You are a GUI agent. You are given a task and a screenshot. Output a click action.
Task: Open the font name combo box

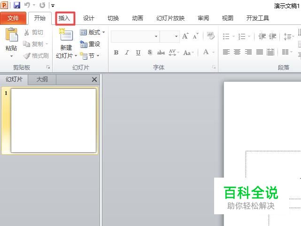pyautogui.click(x=135, y=36)
